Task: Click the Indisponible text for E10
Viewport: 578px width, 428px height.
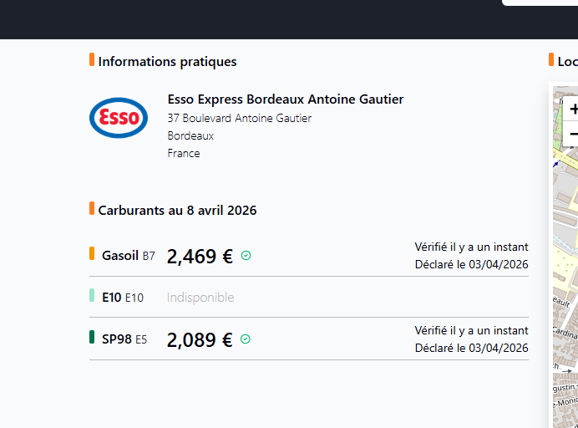Action: pos(200,298)
